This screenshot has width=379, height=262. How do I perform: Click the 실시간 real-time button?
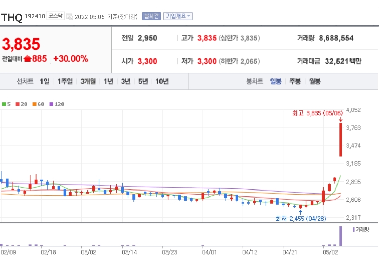[x=151, y=16]
